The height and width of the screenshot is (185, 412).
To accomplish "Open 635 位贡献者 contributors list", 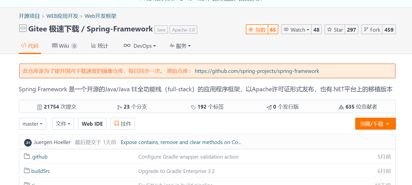I will 358,107.
